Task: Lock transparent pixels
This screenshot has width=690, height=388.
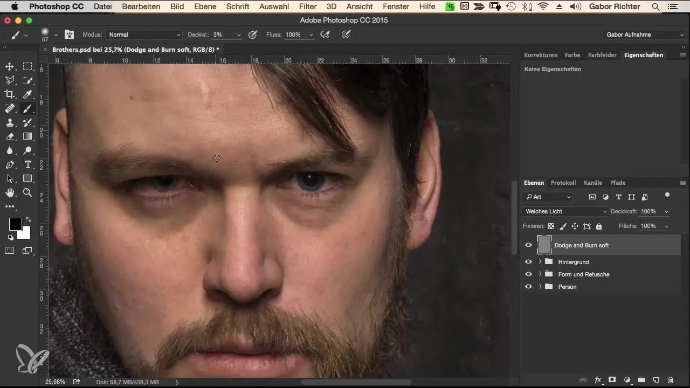Action: click(x=551, y=226)
